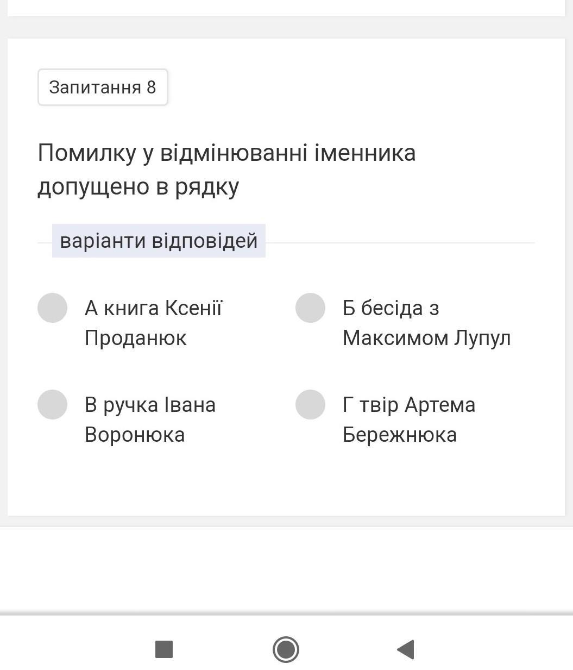This screenshot has width=573, height=670.
Task: Tap the surname 'Лупул' in answer Б
Action: coord(482,338)
